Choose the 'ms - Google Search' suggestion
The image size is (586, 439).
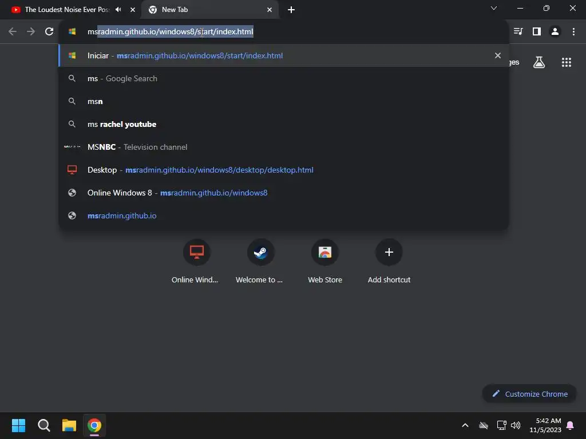[x=284, y=78]
